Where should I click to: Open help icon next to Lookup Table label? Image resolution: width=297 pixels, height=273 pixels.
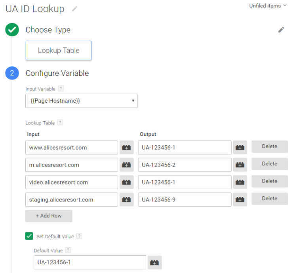pyautogui.click(x=60, y=122)
